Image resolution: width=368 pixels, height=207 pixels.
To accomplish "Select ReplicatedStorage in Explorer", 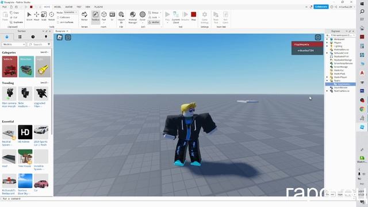I will pyautogui.click(x=343, y=60).
